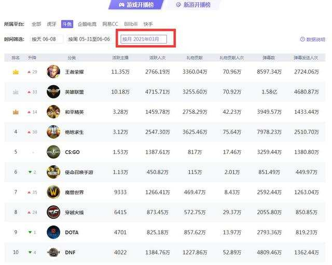This screenshot has height=265, width=332.
Task: Click the bronze crown rank icon for 和平精英
Action: (x=16, y=112)
